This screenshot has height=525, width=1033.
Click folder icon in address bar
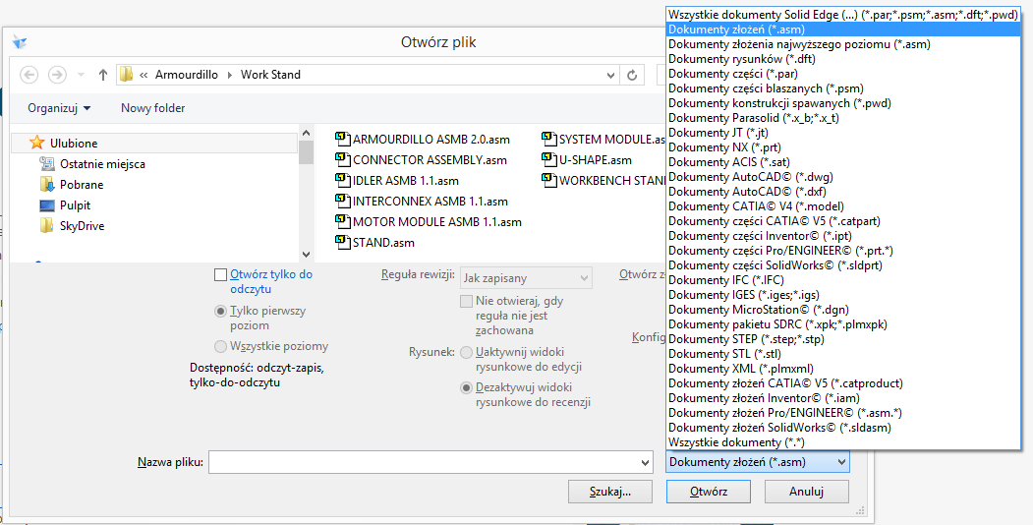[x=127, y=75]
